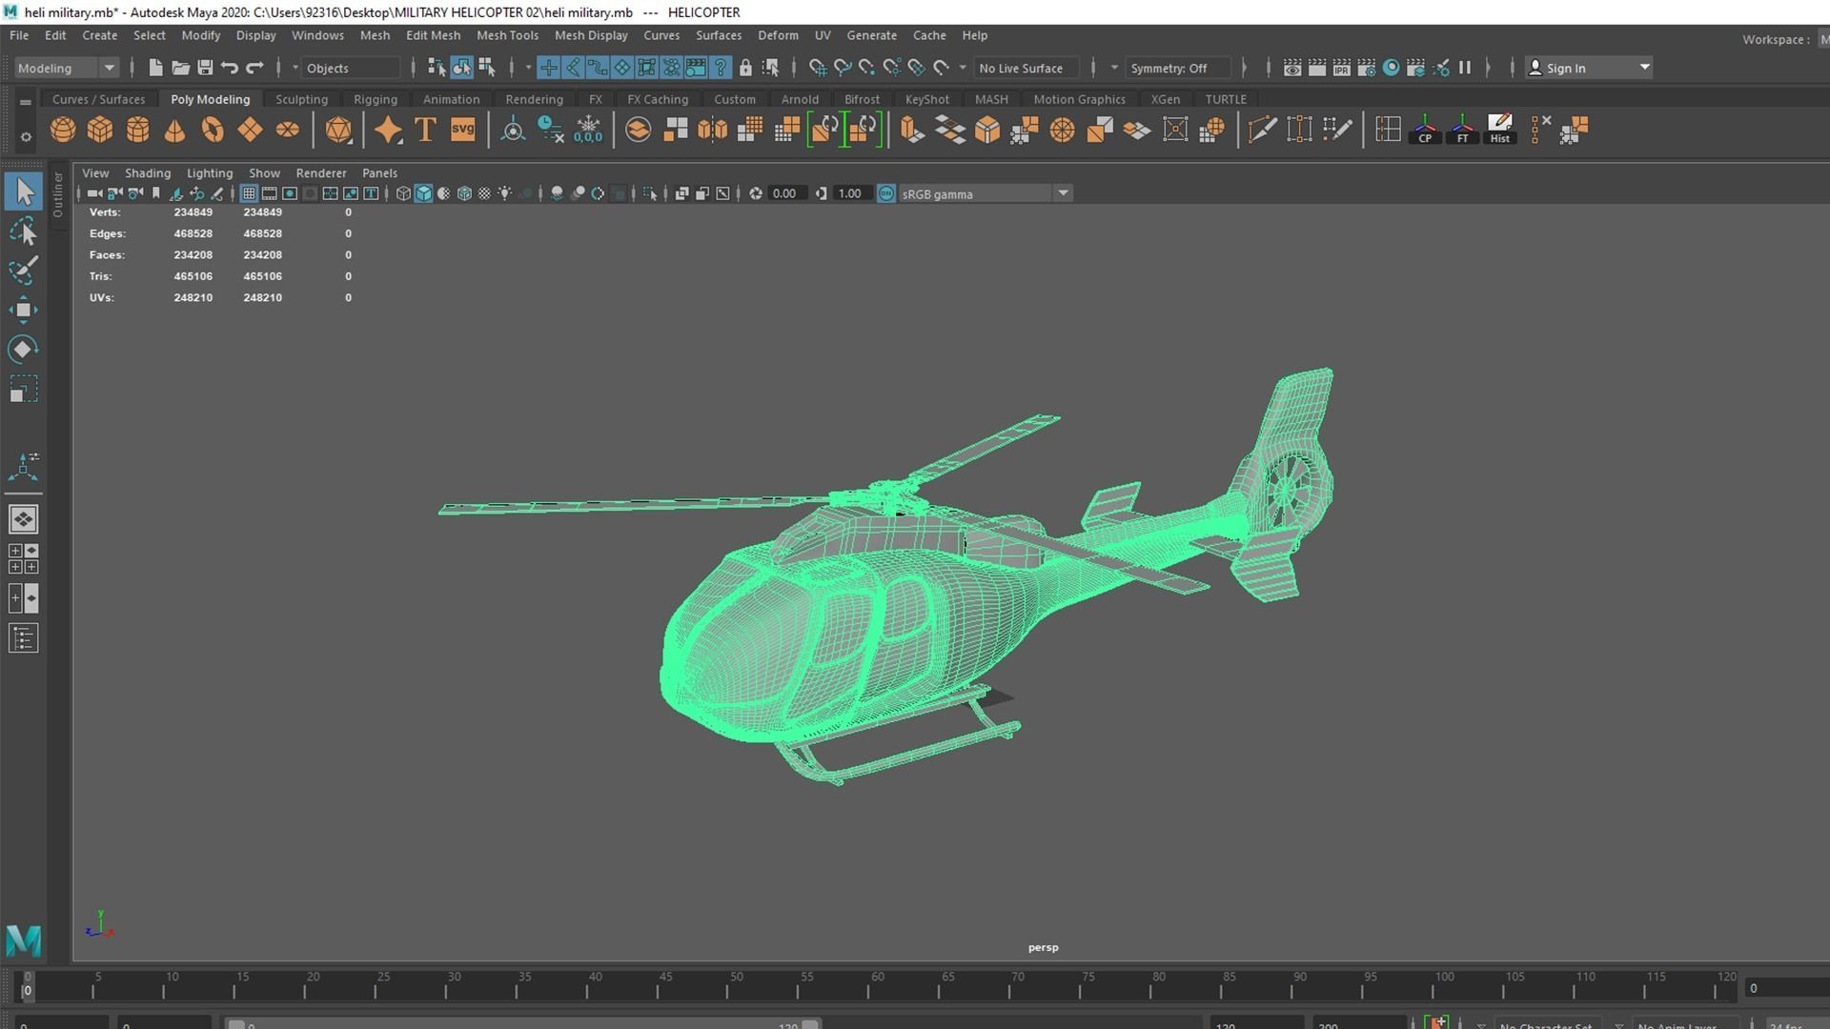Activate the Rotate tool in the toolbox
The width and height of the screenshot is (1830, 1029).
24,349
